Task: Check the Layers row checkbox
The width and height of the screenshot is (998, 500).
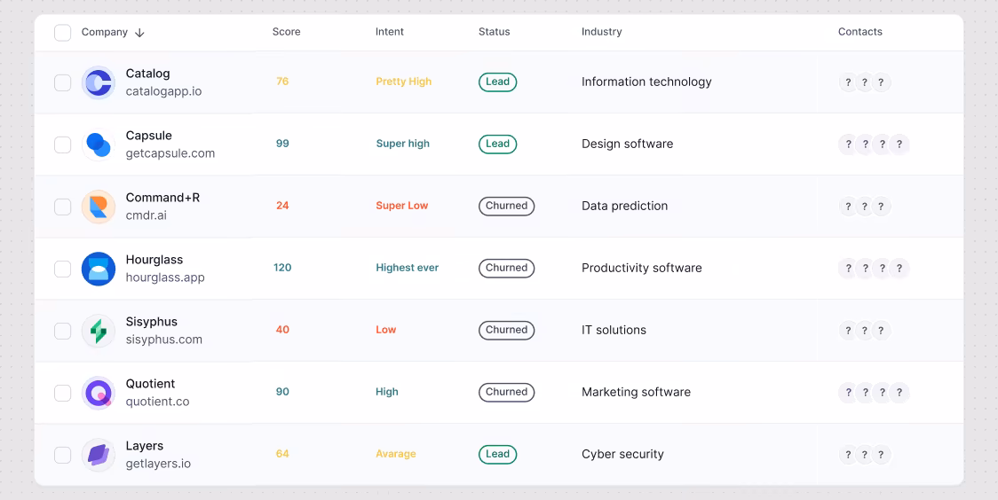Action: 62,455
